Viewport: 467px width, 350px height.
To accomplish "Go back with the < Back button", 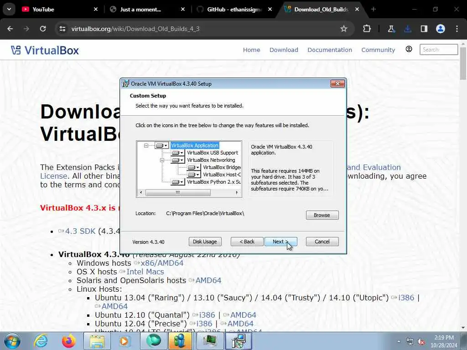I will pyautogui.click(x=247, y=242).
